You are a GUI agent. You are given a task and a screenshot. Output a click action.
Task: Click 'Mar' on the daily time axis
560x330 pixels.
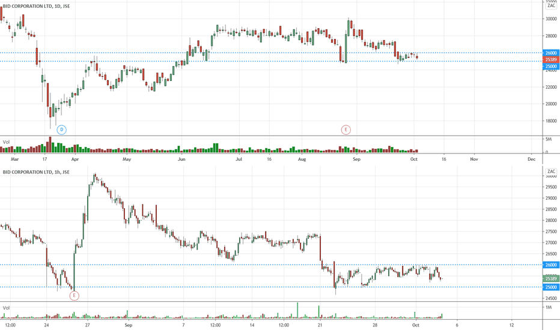(14, 159)
